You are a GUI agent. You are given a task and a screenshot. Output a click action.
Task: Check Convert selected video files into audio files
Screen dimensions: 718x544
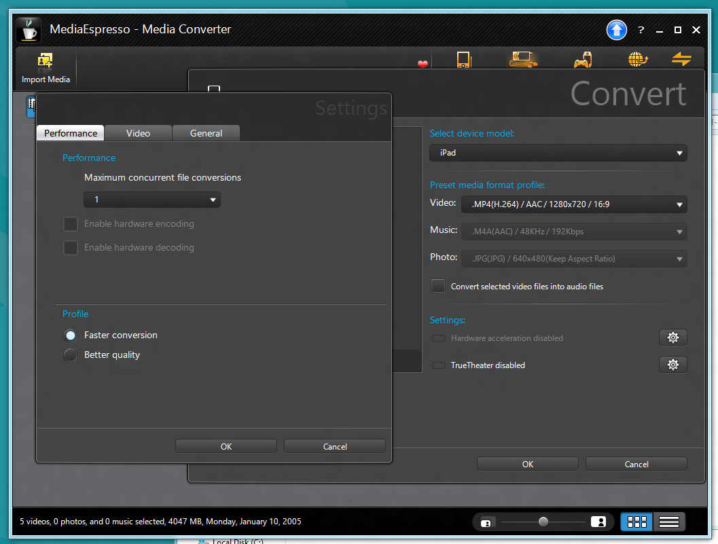[437, 286]
